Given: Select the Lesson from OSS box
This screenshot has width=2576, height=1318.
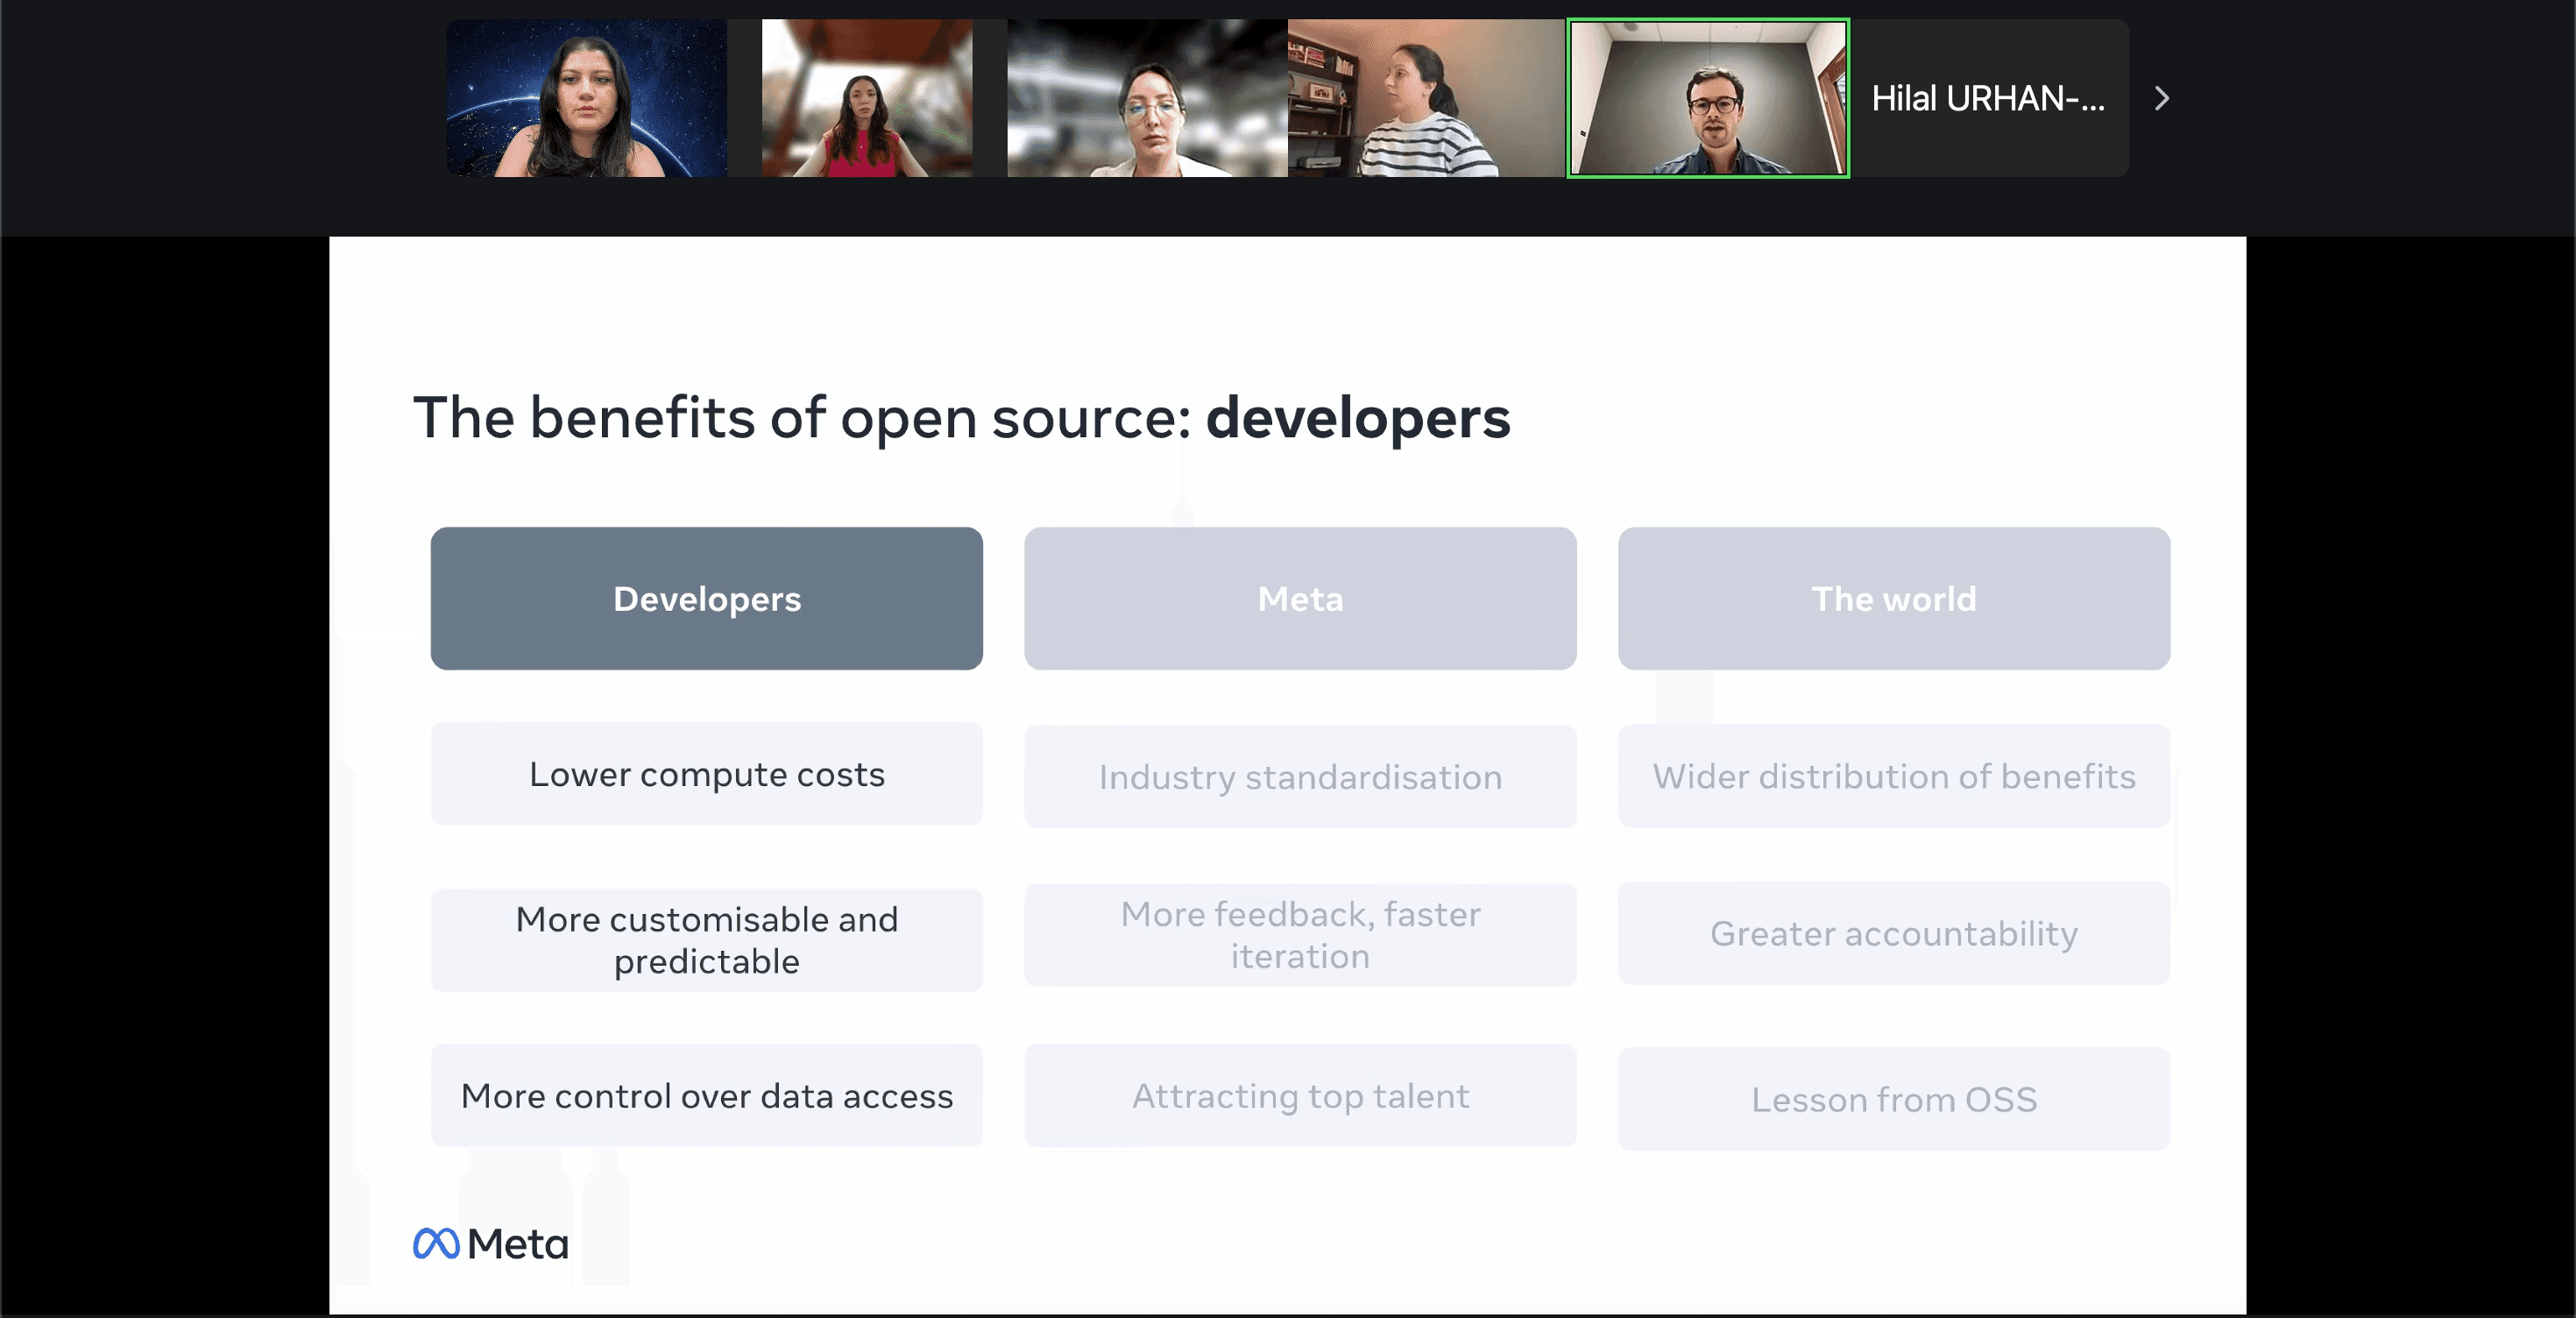Looking at the screenshot, I should click(x=1893, y=1099).
